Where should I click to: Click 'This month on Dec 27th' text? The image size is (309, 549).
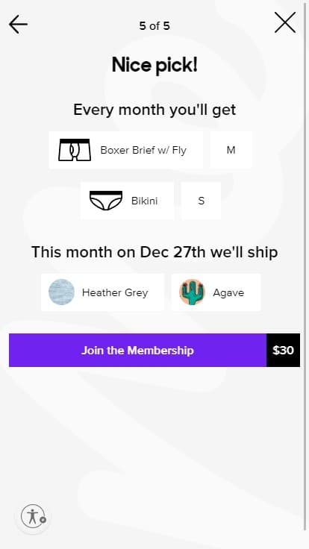click(x=118, y=252)
